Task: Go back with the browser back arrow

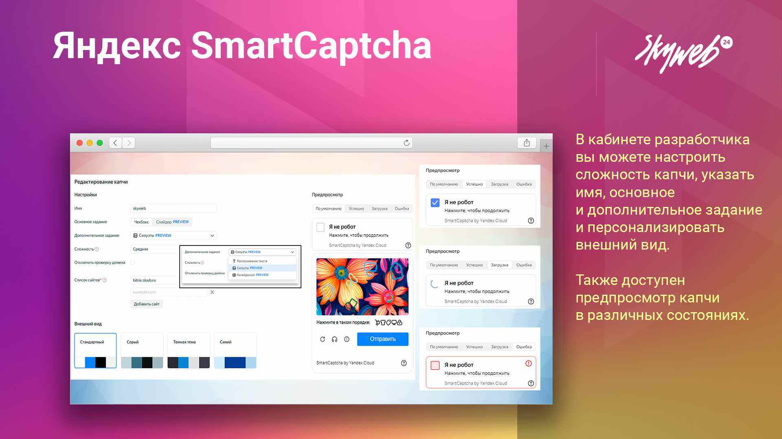Action: pos(115,143)
